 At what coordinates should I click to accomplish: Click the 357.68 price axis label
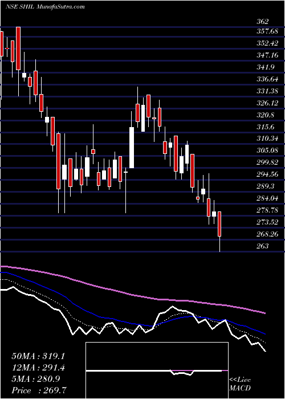267,31
